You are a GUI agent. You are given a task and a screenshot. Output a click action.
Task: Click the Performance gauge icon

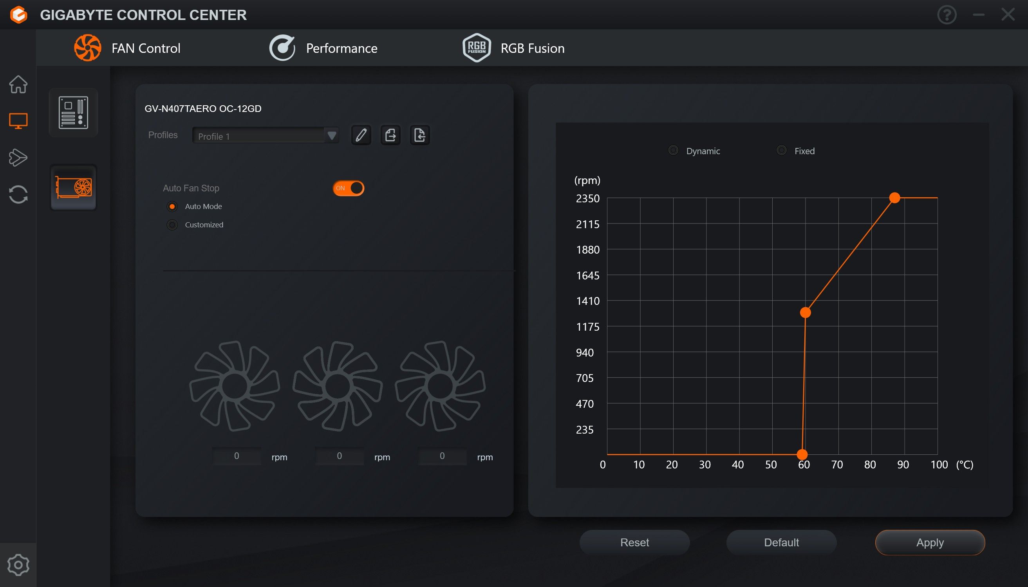coord(282,48)
